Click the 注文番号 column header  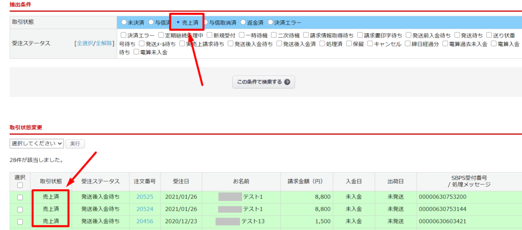145,182
